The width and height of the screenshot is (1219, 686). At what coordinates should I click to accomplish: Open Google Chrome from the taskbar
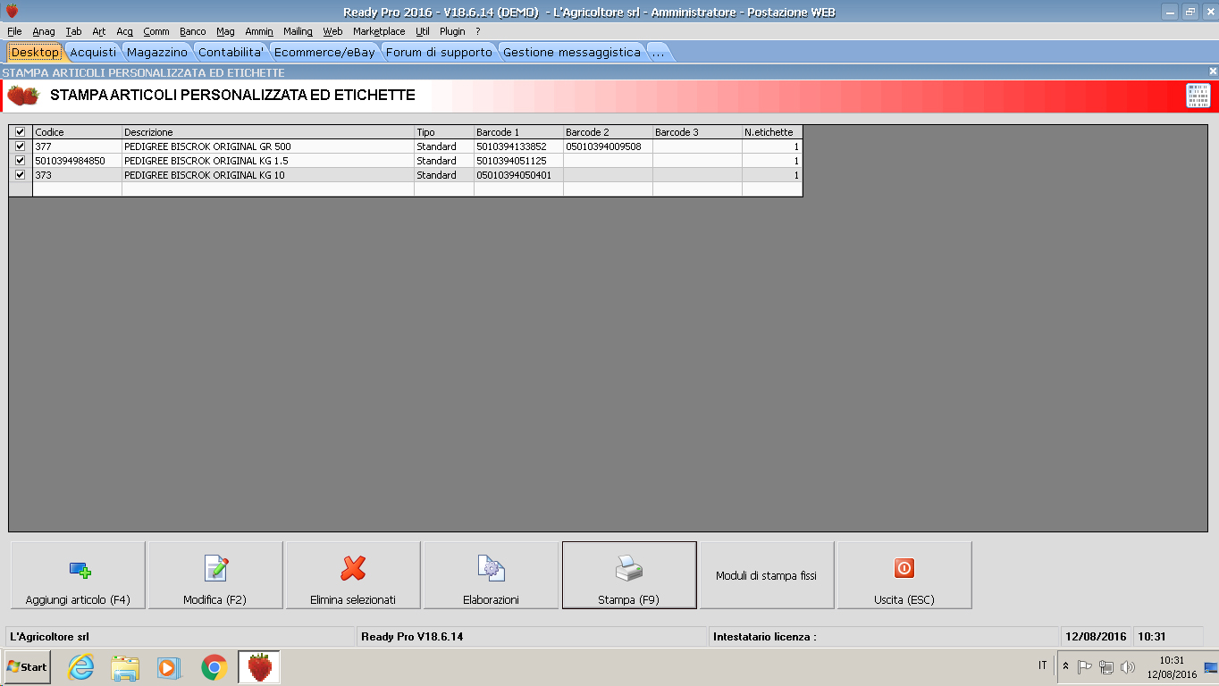coord(214,666)
